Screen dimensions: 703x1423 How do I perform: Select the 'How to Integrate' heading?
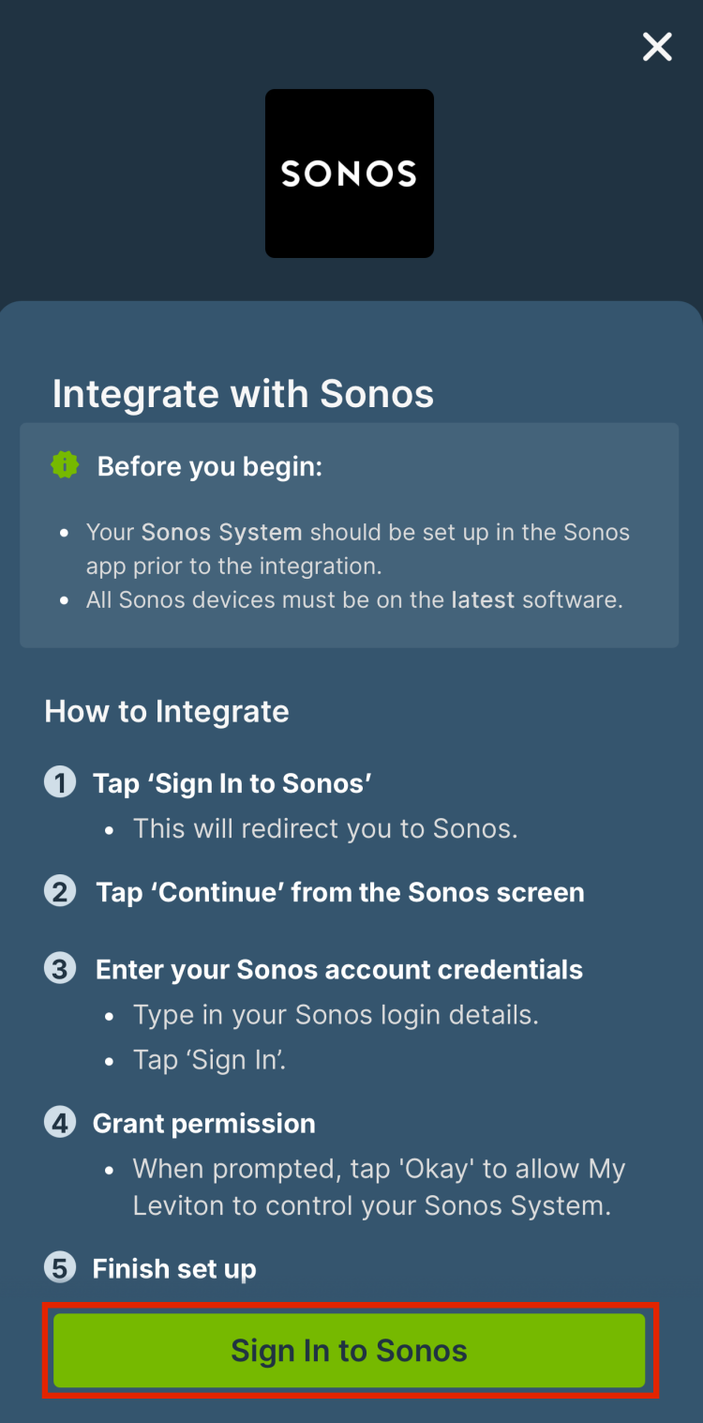click(166, 711)
